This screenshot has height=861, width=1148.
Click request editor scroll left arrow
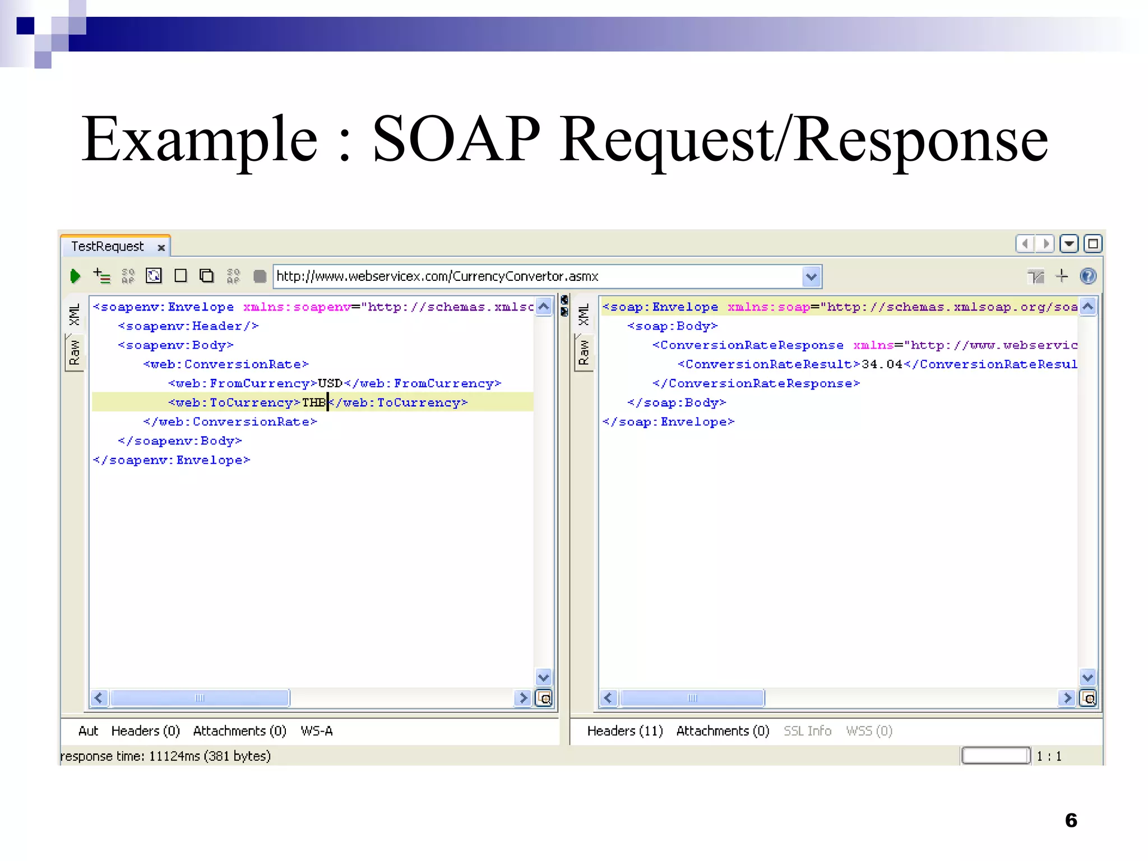(x=99, y=698)
